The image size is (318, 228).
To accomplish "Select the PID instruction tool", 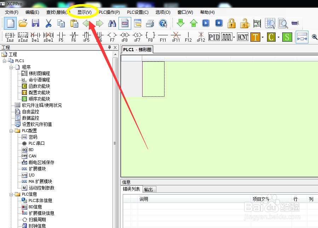I will coord(214,36).
